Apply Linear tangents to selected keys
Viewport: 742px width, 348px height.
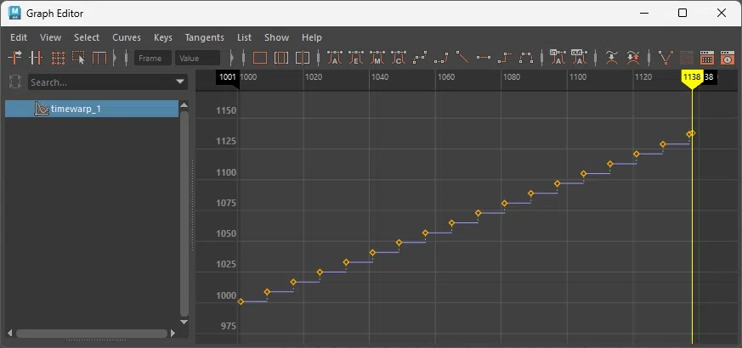coord(462,58)
